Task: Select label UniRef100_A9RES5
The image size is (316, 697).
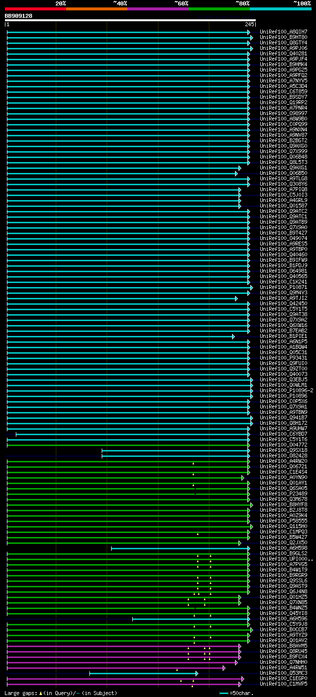Action: (x=283, y=244)
